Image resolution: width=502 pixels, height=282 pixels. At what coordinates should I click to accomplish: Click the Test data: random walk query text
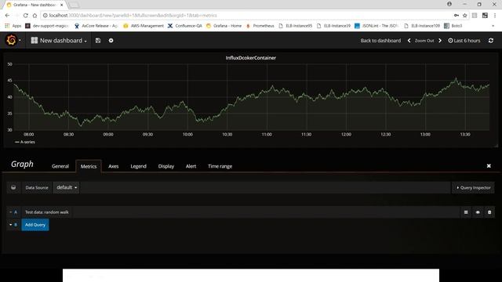(47, 212)
